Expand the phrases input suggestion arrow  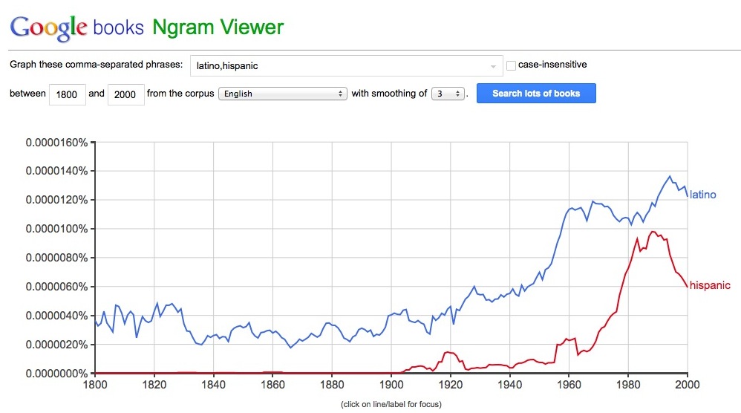coord(493,66)
